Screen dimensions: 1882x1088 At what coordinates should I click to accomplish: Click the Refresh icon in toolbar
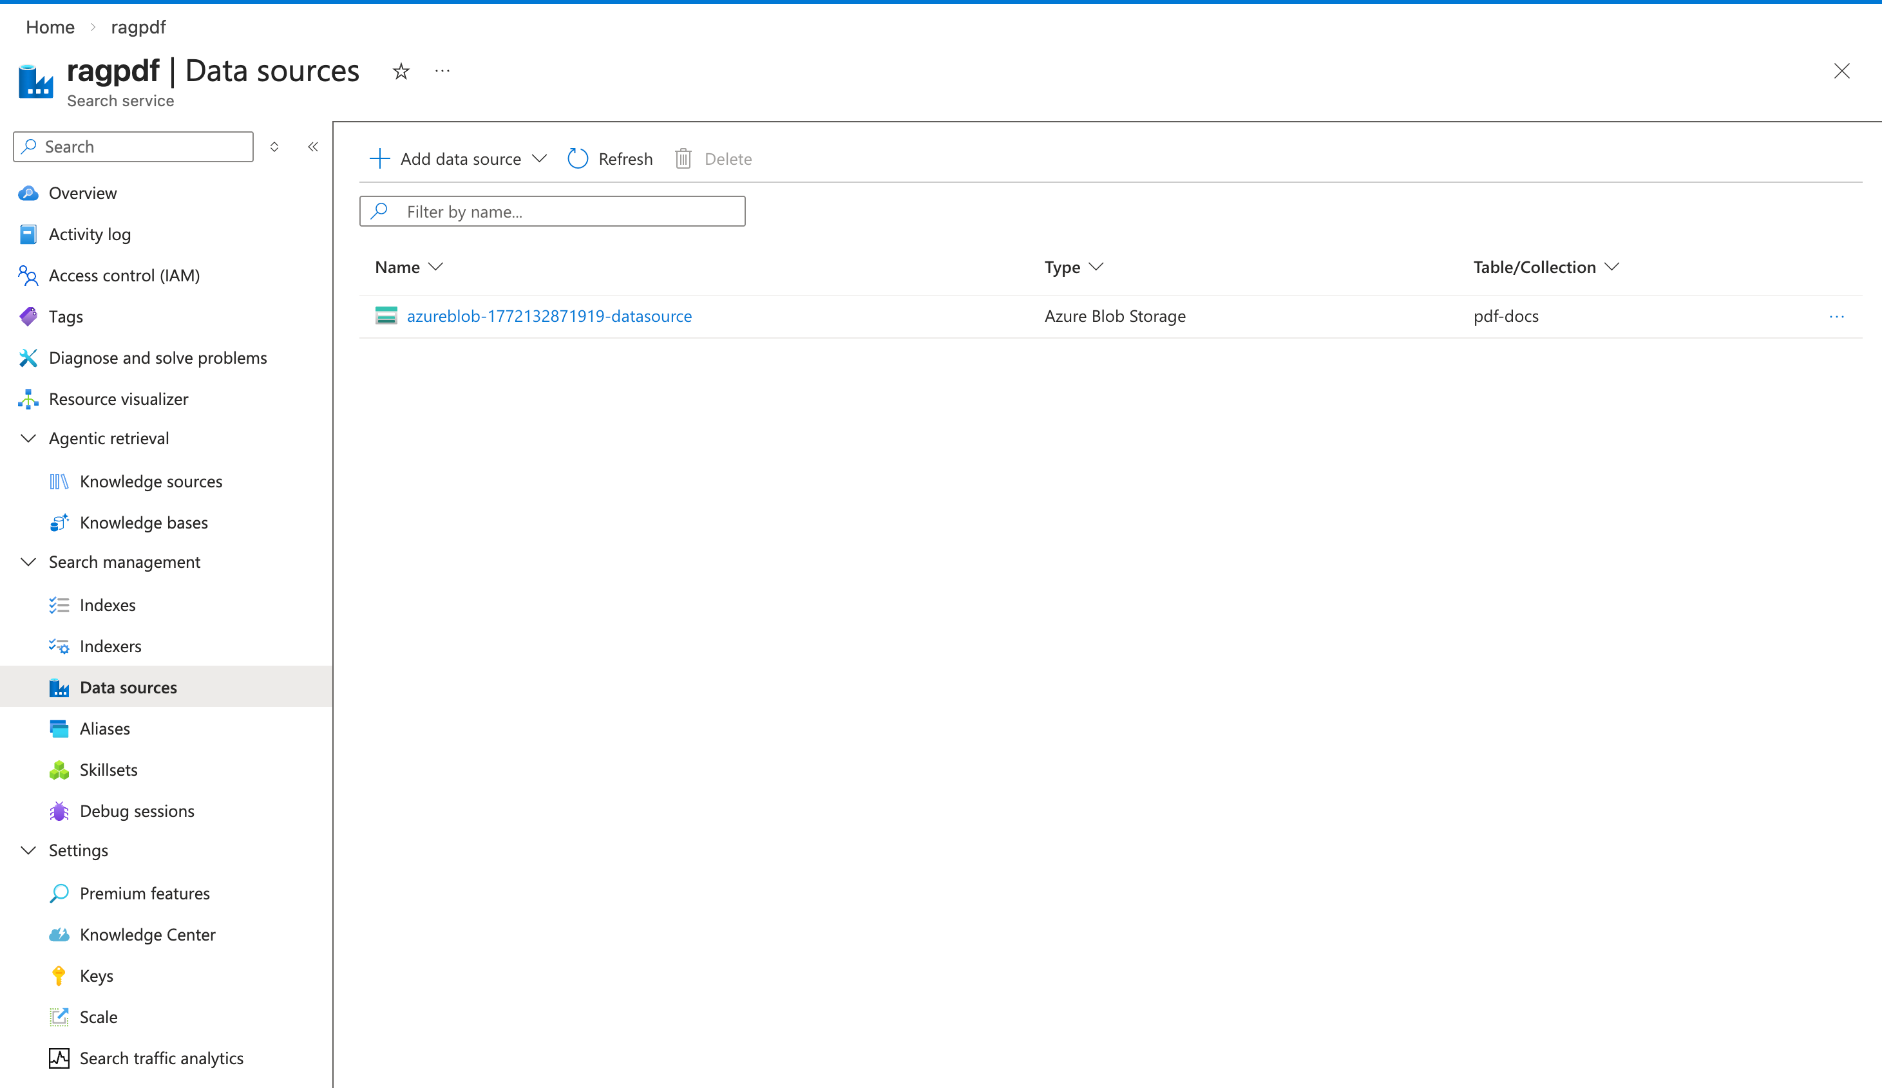coord(578,159)
